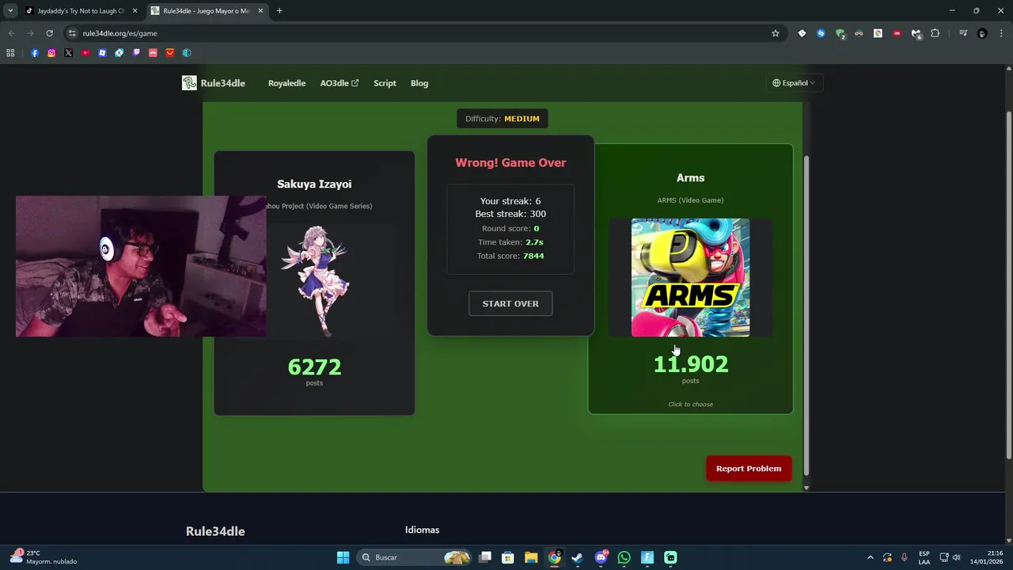This screenshot has width=1013, height=570.
Task: Open the ESP LAA language indicator
Action: (x=924, y=557)
